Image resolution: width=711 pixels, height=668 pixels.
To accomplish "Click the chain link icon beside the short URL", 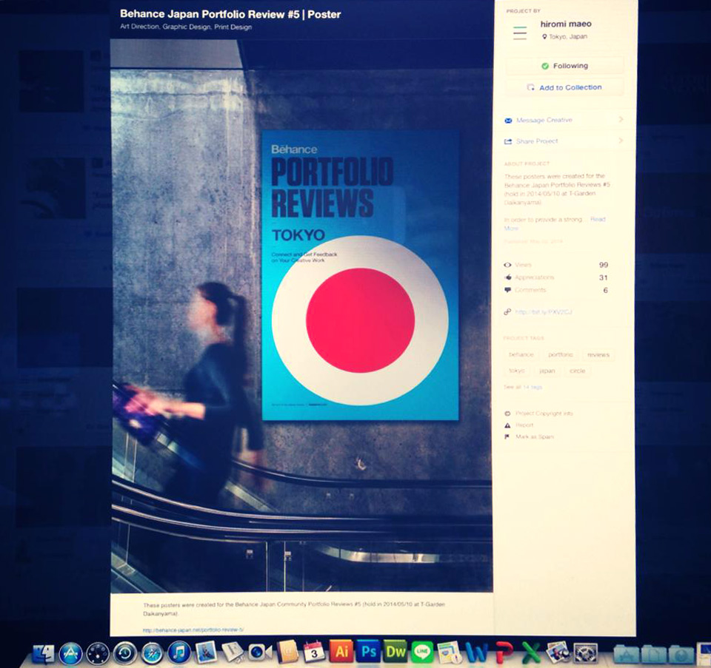I will (x=507, y=312).
